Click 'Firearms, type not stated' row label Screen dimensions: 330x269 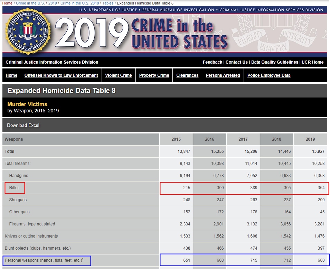32,224
